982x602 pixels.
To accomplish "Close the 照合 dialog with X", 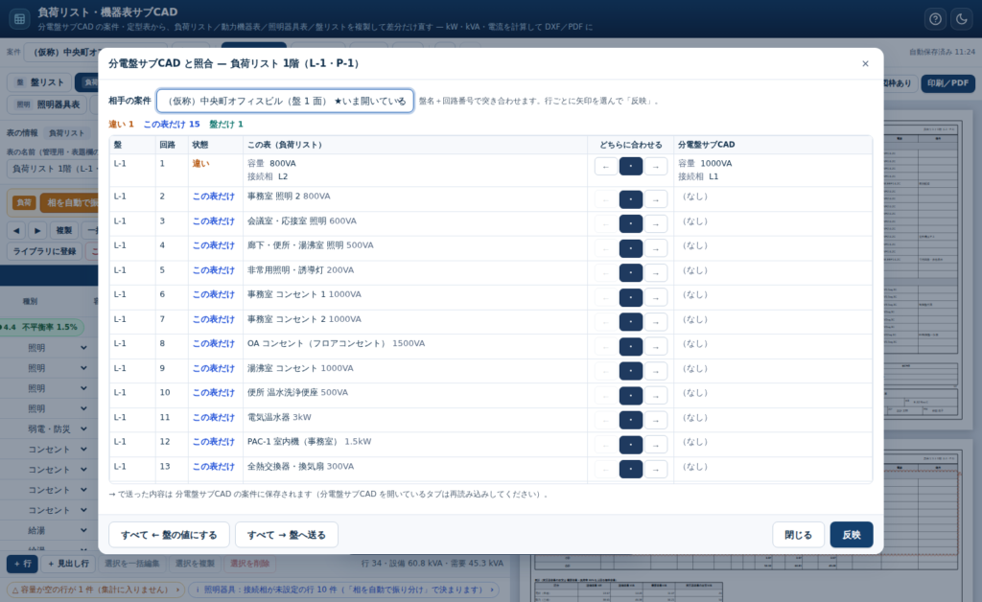I will pyautogui.click(x=865, y=63).
